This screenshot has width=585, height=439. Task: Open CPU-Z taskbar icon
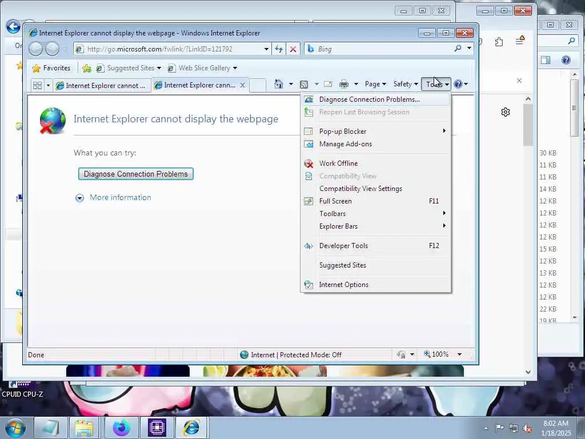point(157,428)
